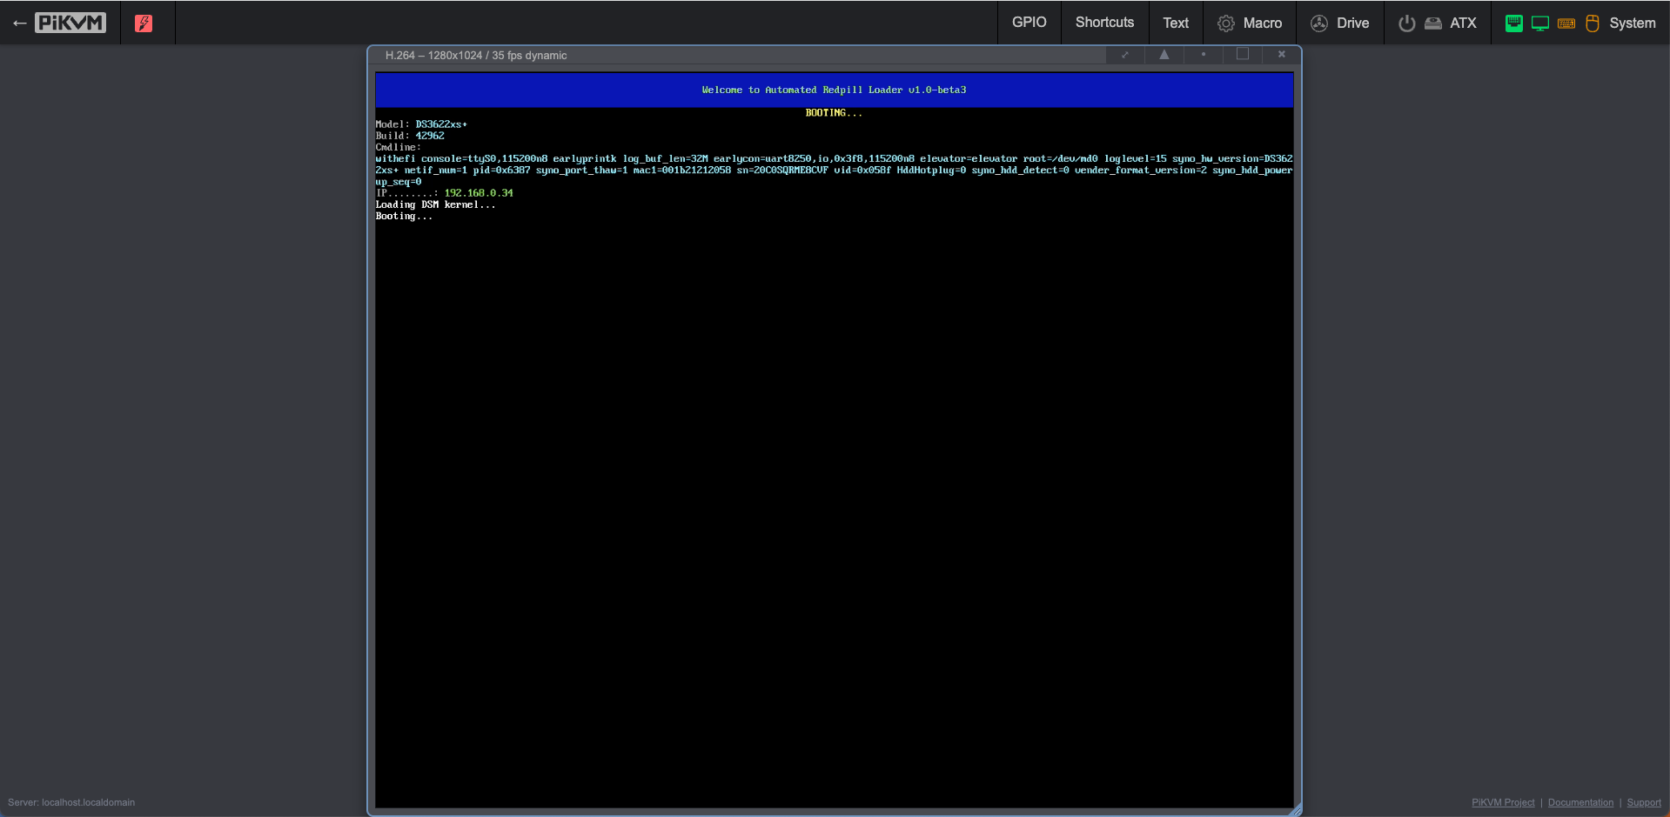This screenshot has width=1670, height=817.
Task: Open the Text paste menu
Action: click(1176, 23)
